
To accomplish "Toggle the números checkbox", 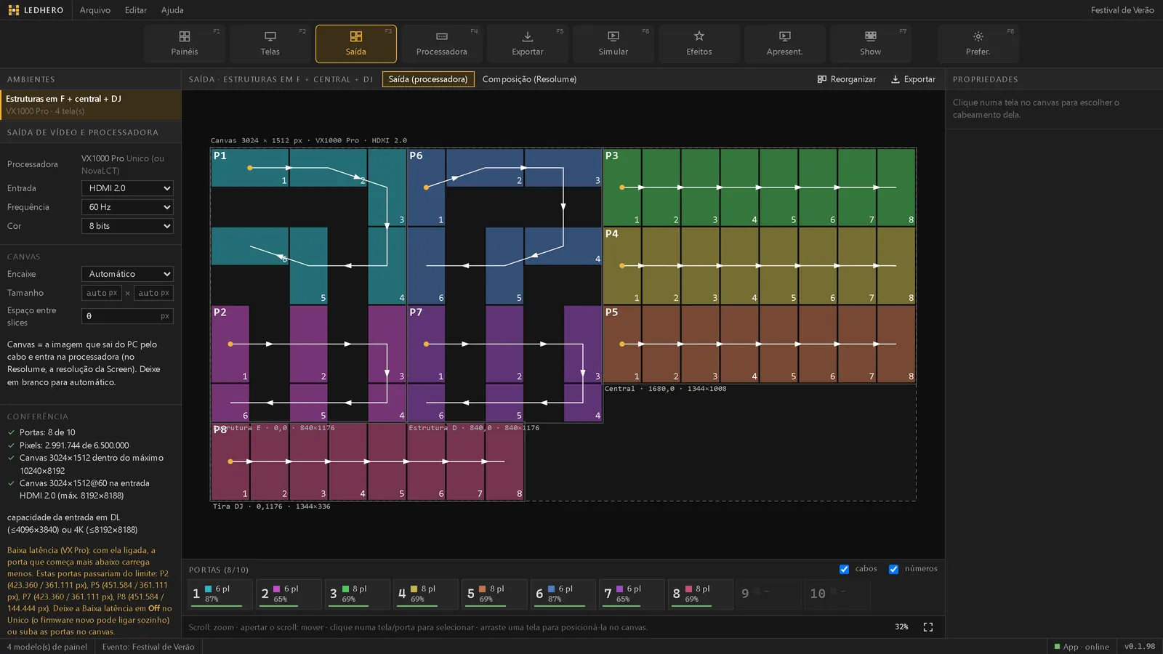I will click(x=893, y=569).
